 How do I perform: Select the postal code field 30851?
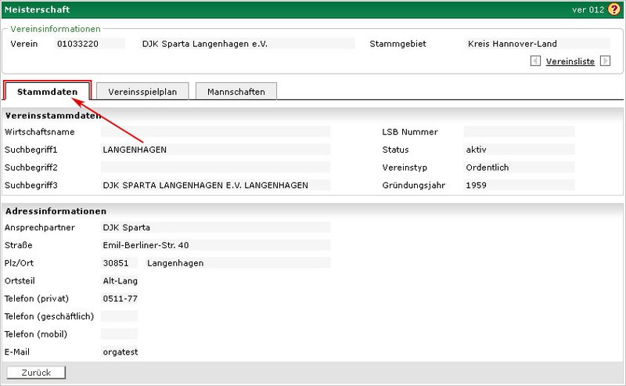pos(119,263)
